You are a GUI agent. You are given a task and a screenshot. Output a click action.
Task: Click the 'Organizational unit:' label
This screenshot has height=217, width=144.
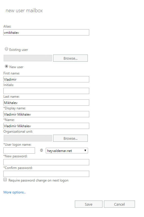18,132
